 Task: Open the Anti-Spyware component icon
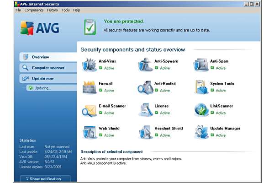pyautogui.click(x=145, y=65)
